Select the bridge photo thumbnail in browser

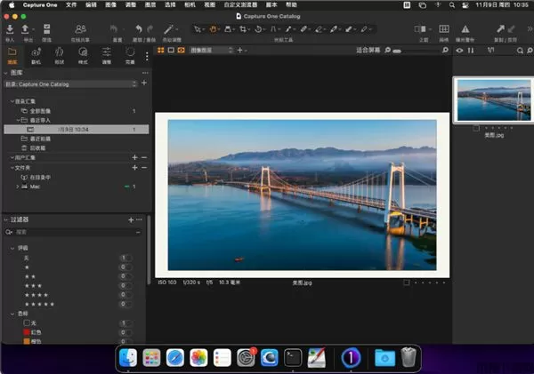click(x=493, y=99)
